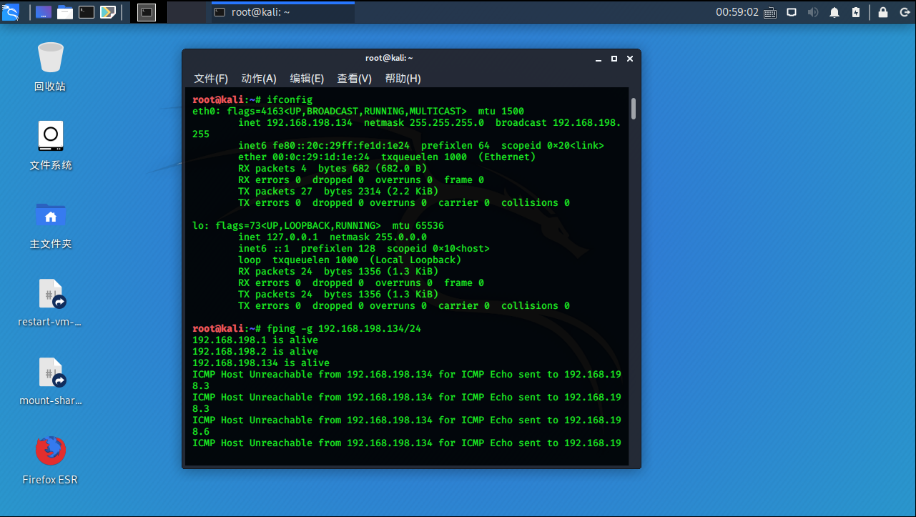This screenshot has width=916, height=517.
Task: Click the 'inet6 fe80::20c:29ff:fe1d:1e24' line
Action: point(421,146)
